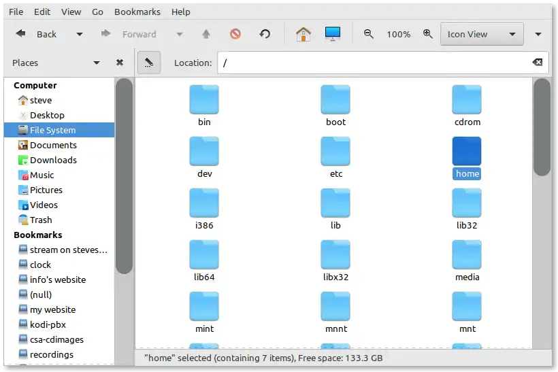Open Trash from the sidebar

coord(59,220)
